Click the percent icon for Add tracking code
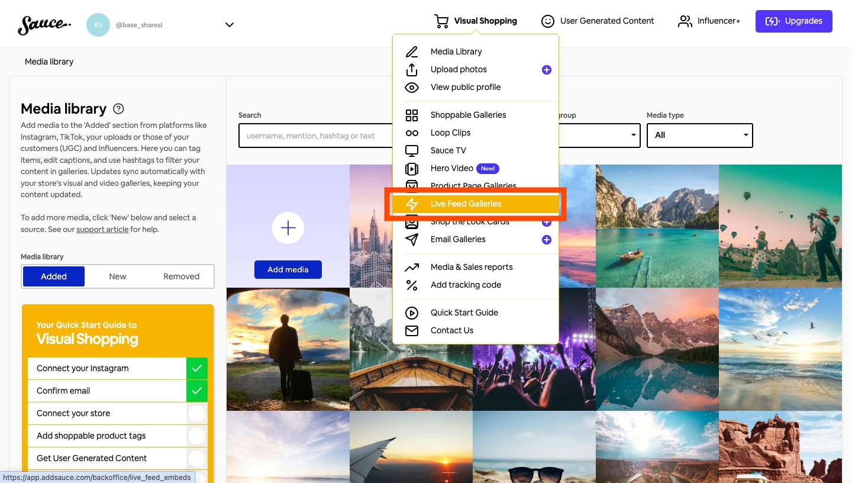 tap(412, 285)
